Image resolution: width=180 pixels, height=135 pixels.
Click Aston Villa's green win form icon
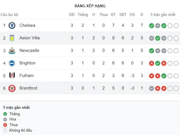tap(158, 38)
